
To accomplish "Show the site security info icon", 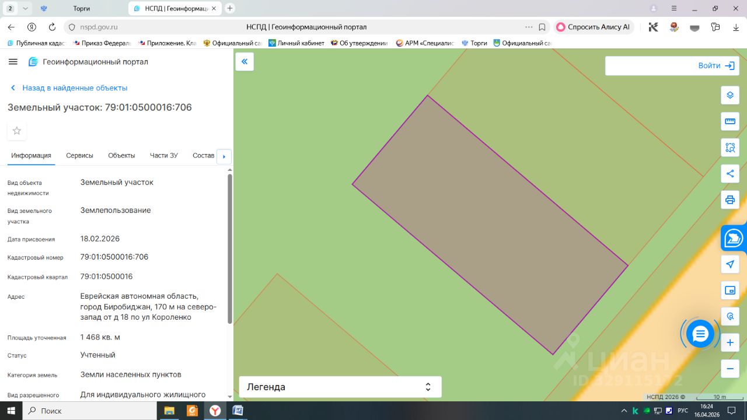I will [72, 27].
